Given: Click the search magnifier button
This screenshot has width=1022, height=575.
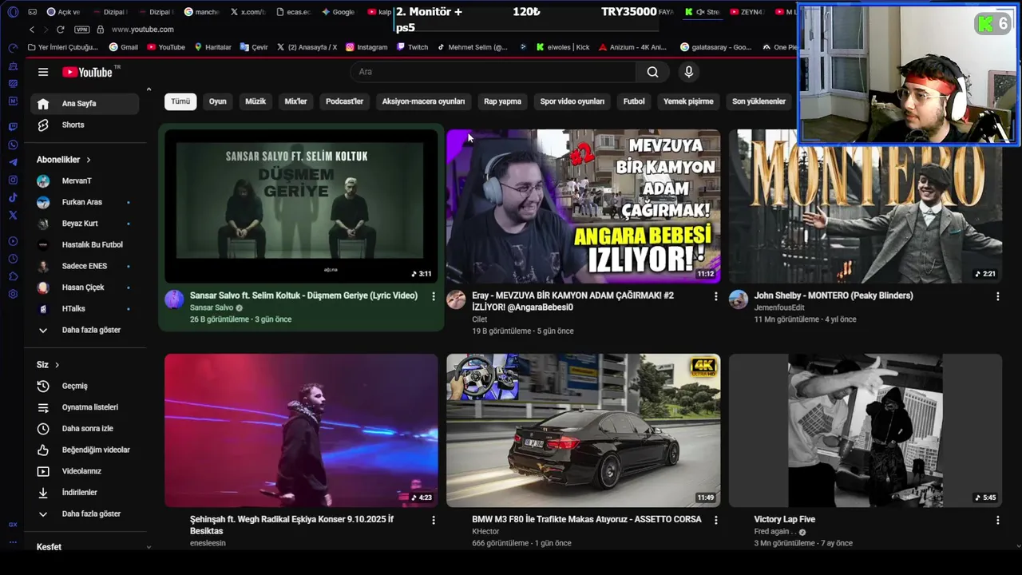Looking at the screenshot, I should click(x=652, y=72).
